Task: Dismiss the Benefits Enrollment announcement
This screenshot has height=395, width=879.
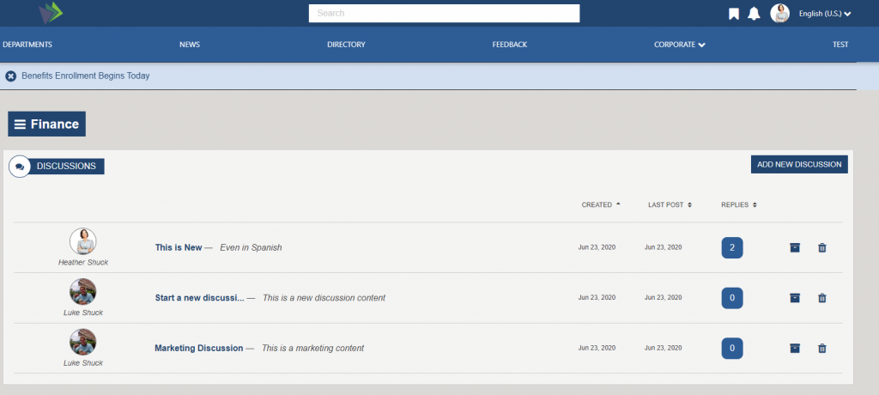Action: pos(11,76)
